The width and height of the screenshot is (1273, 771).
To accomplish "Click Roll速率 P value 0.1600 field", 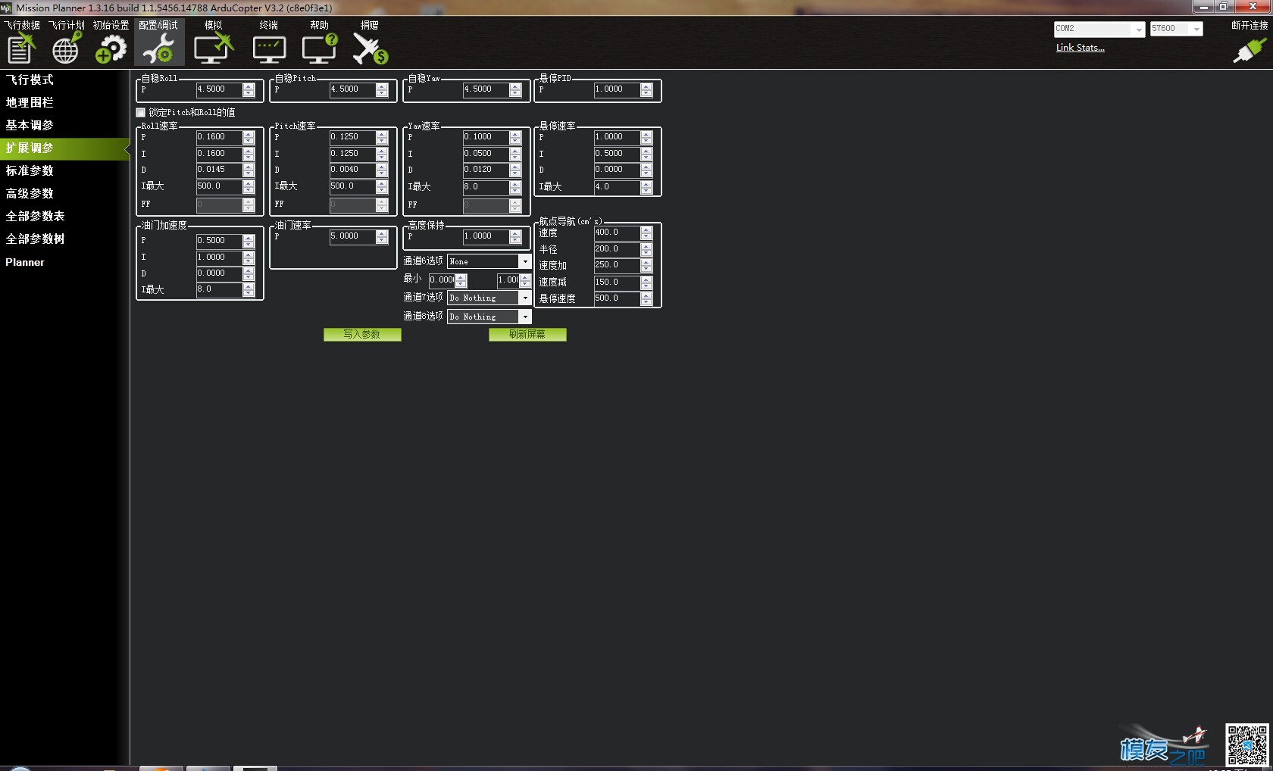I will 219,137.
